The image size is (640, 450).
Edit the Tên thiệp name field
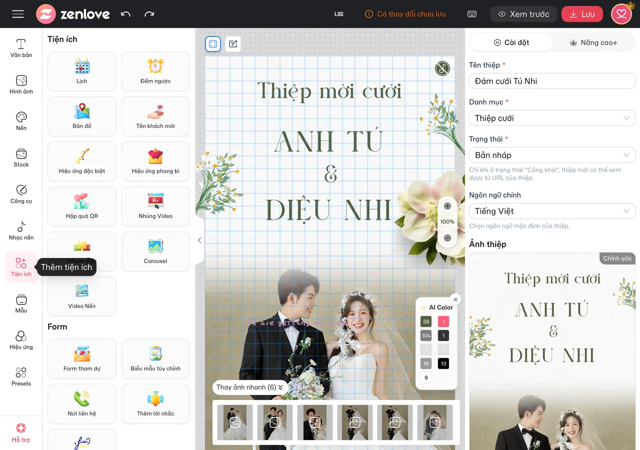click(552, 81)
